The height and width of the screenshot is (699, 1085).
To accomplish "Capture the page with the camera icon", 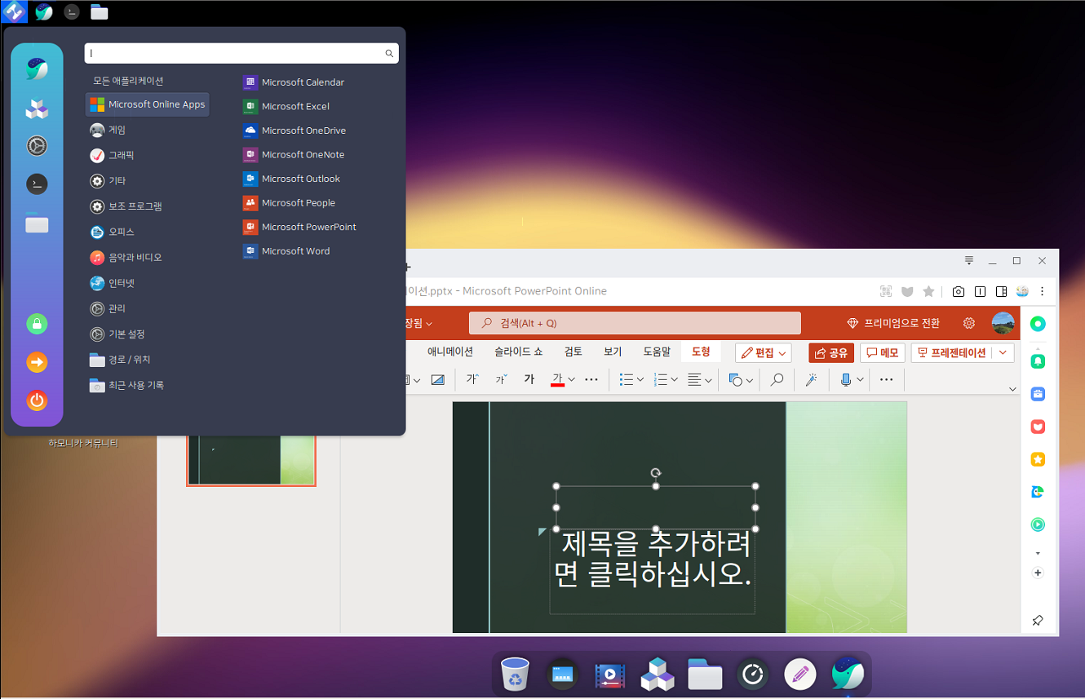I will tap(958, 291).
